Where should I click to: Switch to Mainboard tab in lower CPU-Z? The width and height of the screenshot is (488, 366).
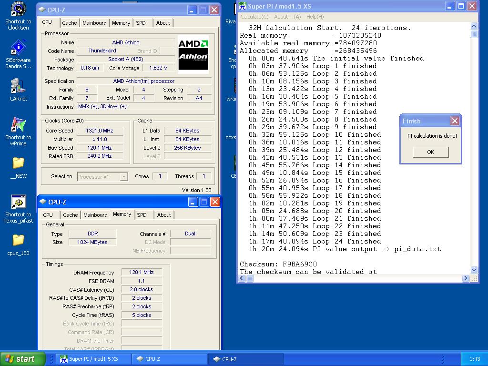95,215
